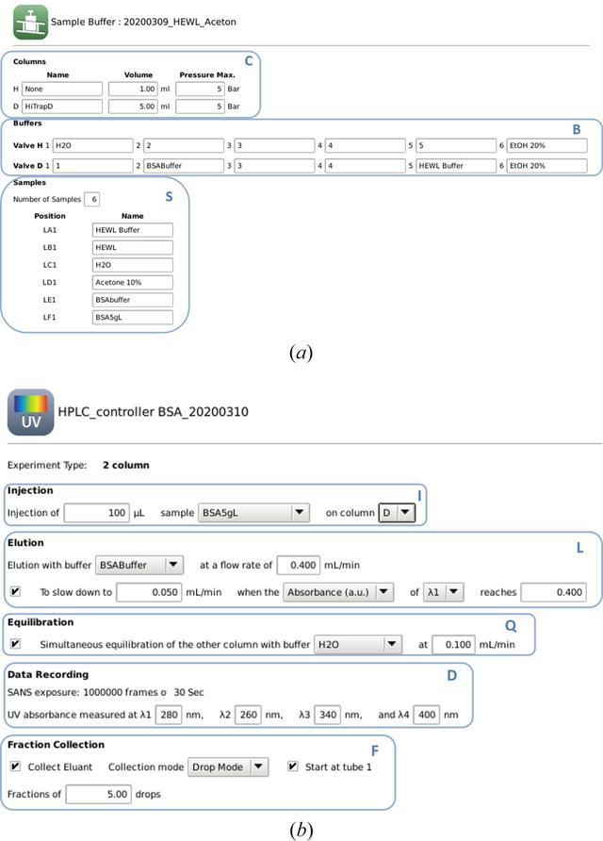The height and width of the screenshot is (841, 603).
Task: Click the column H volume field 1.00
Action: [133, 89]
